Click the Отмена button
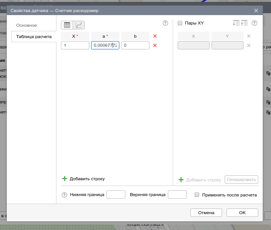 pyautogui.click(x=206, y=213)
